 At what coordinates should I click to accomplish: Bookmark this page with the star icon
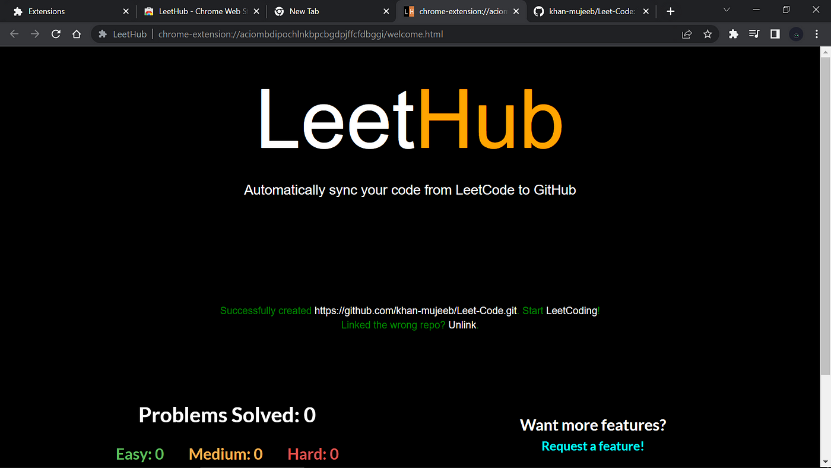click(708, 34)
